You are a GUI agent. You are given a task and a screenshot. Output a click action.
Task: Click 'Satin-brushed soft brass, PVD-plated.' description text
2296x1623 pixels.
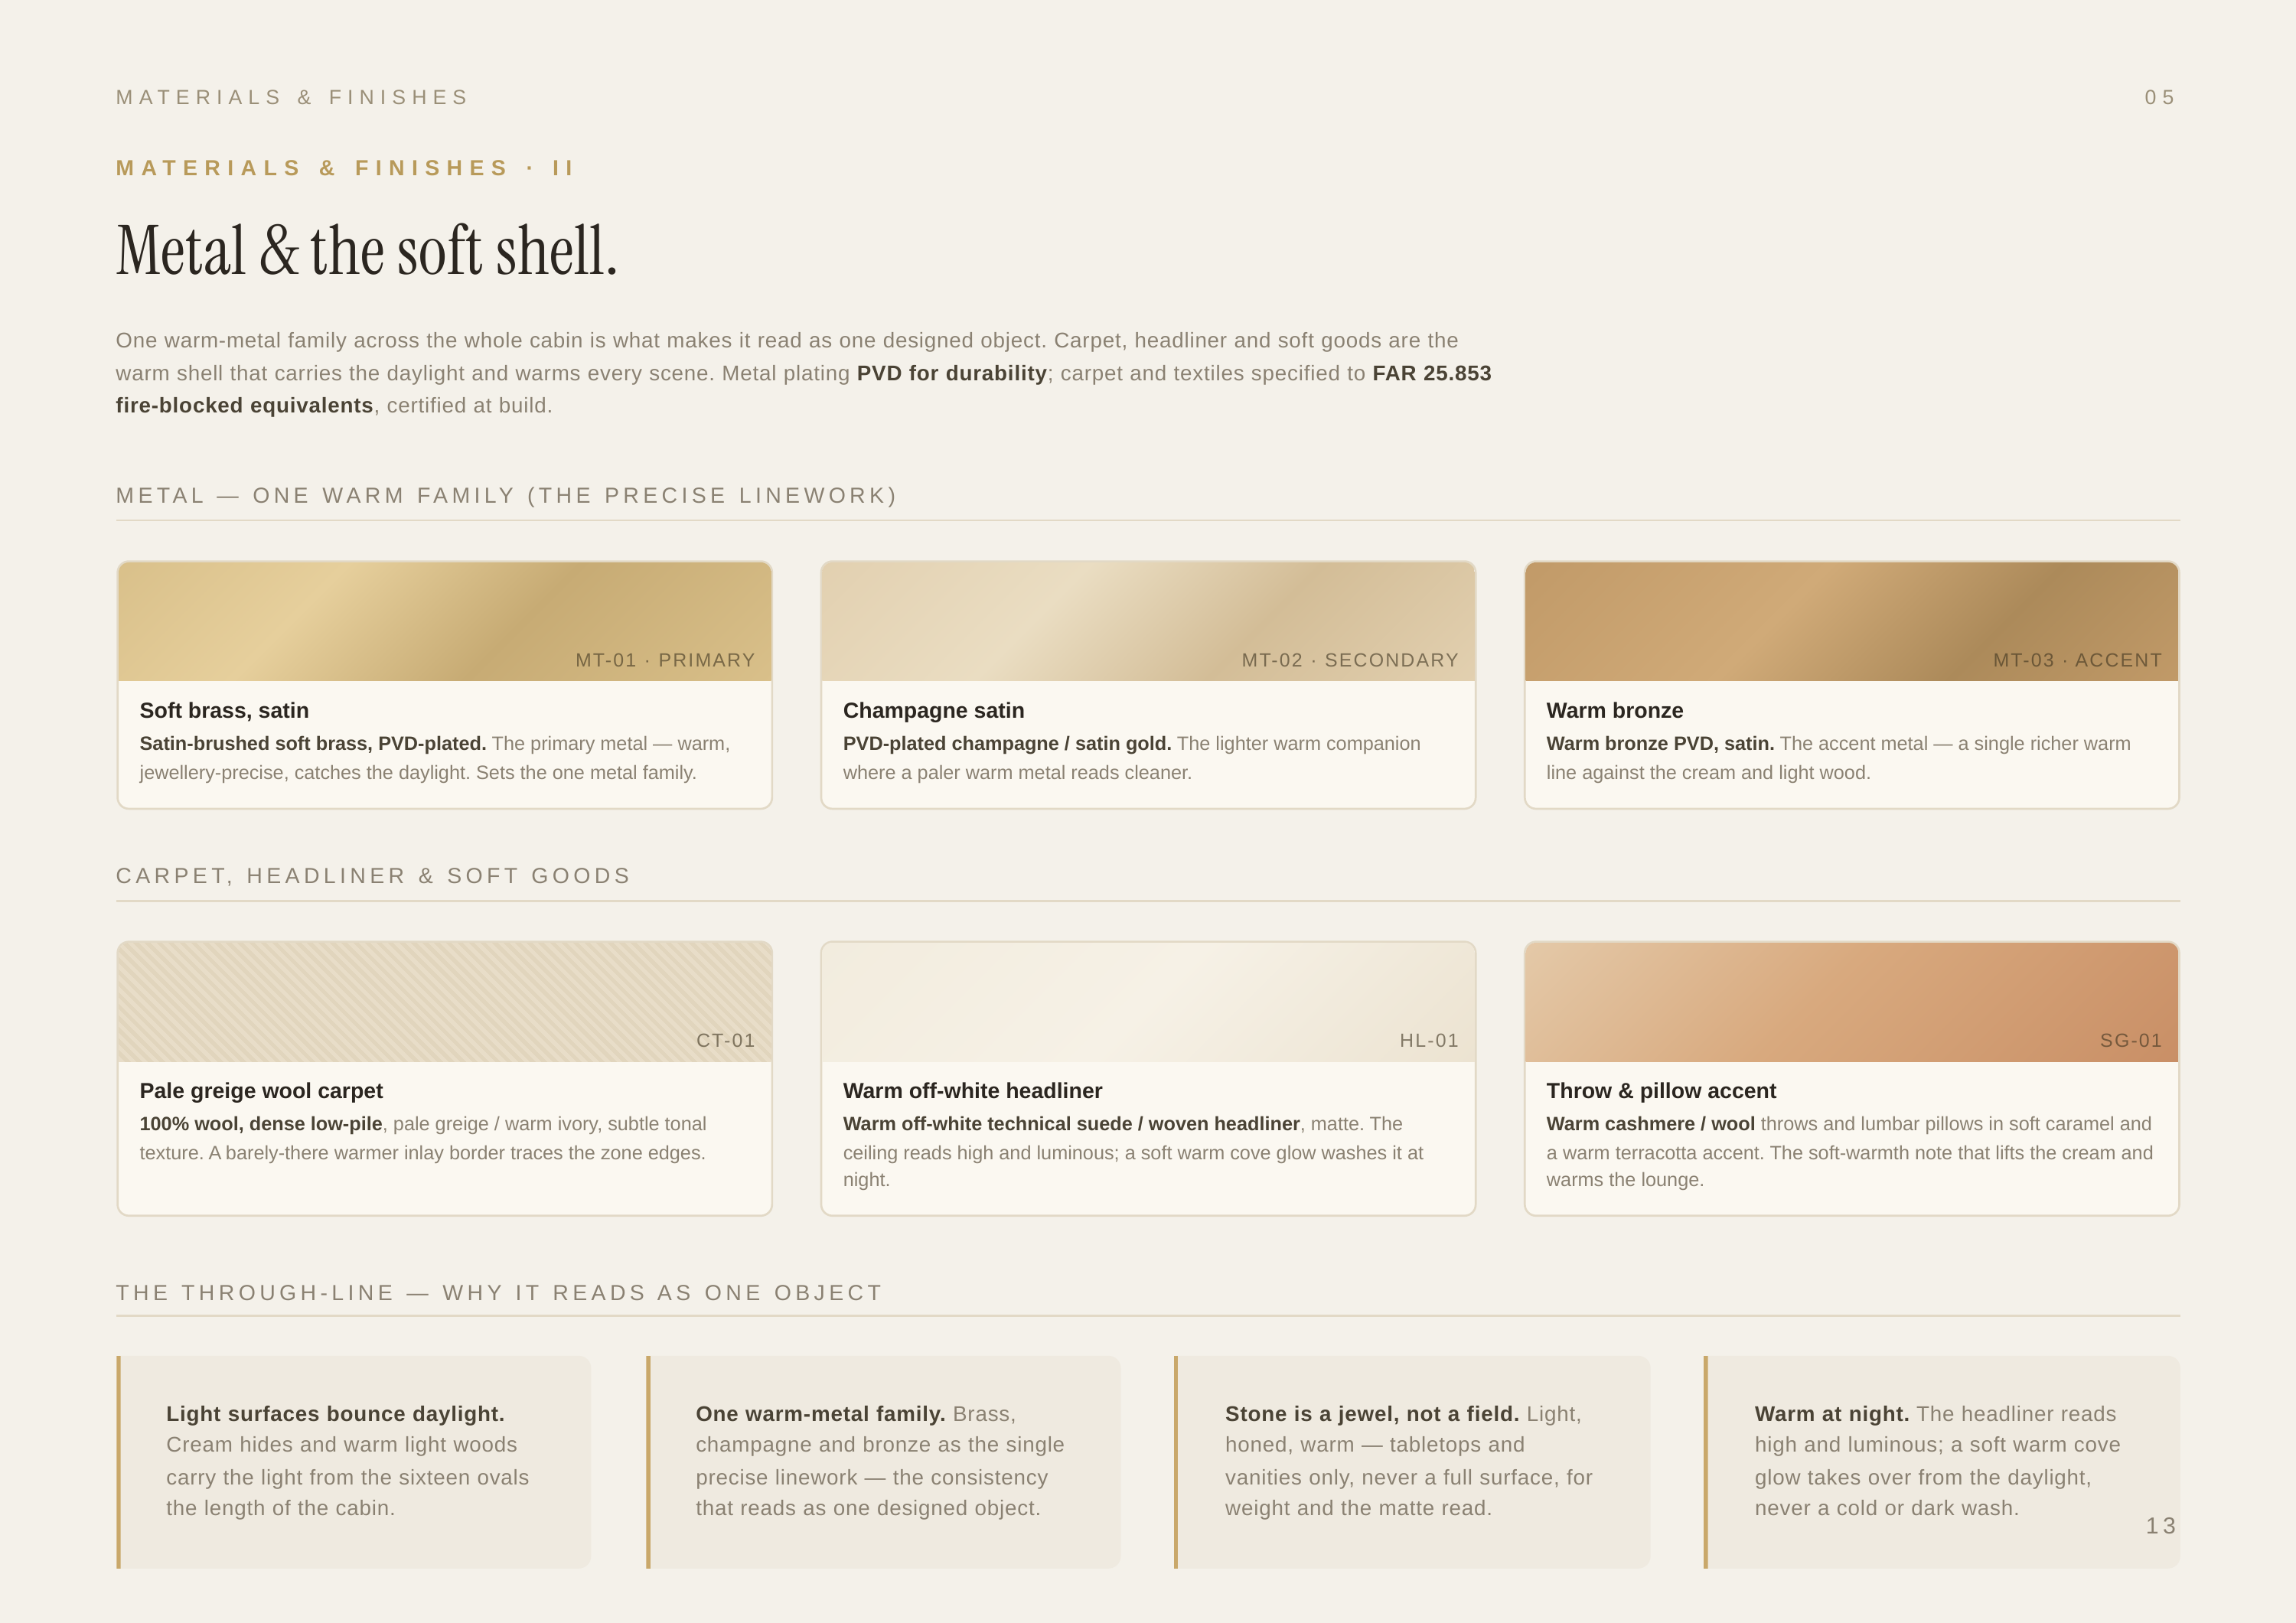coord(313,743)
